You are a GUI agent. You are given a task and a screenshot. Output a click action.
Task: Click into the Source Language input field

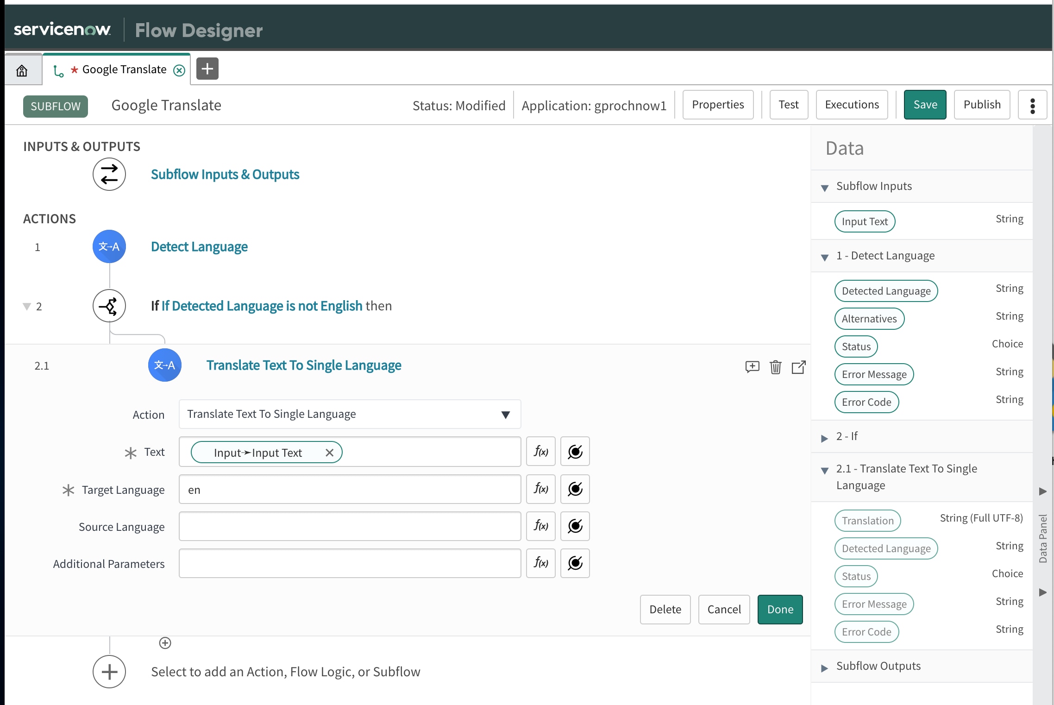(350, 526)
